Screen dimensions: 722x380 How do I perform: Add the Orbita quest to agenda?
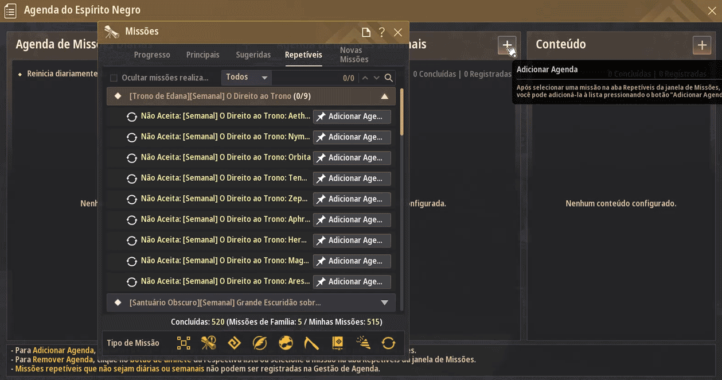point(352,158)
